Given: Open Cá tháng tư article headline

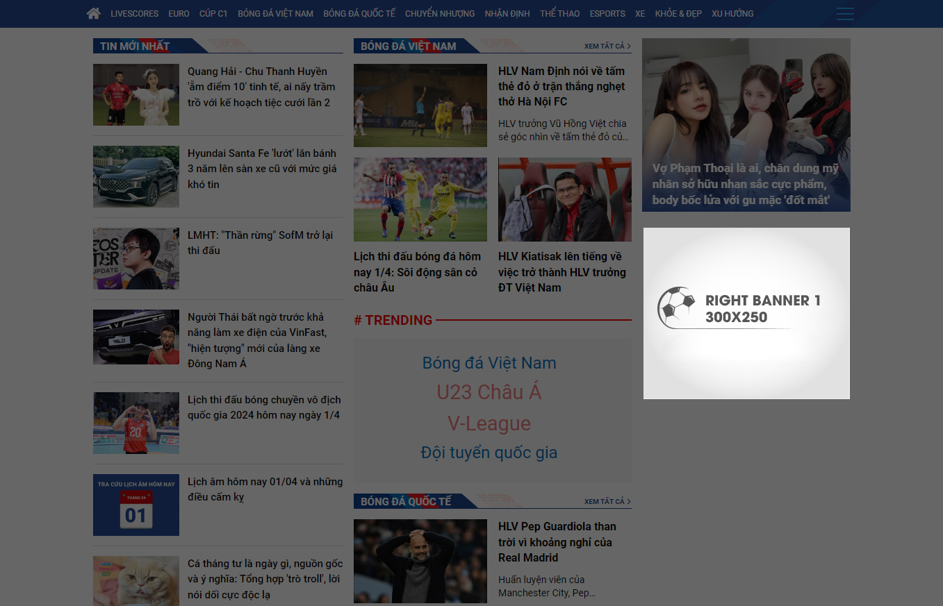Looking at the screenshot, I should (x=265, y=580).
